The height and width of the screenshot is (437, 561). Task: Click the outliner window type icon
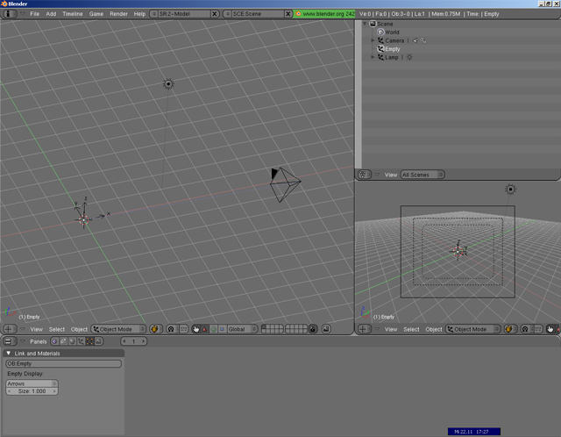click(x=365, y=175)
